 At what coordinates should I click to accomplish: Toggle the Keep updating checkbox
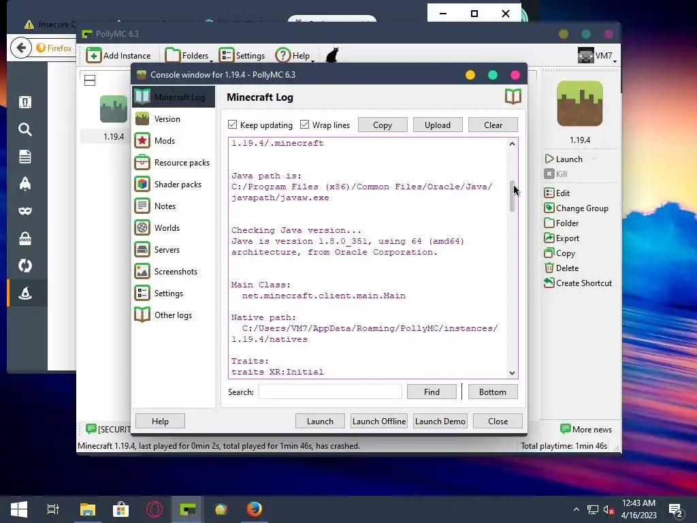(x=233, y=125)
